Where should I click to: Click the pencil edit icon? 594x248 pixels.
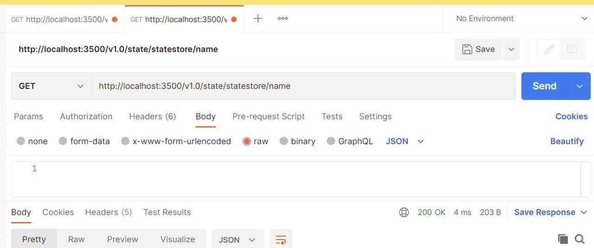549,49
